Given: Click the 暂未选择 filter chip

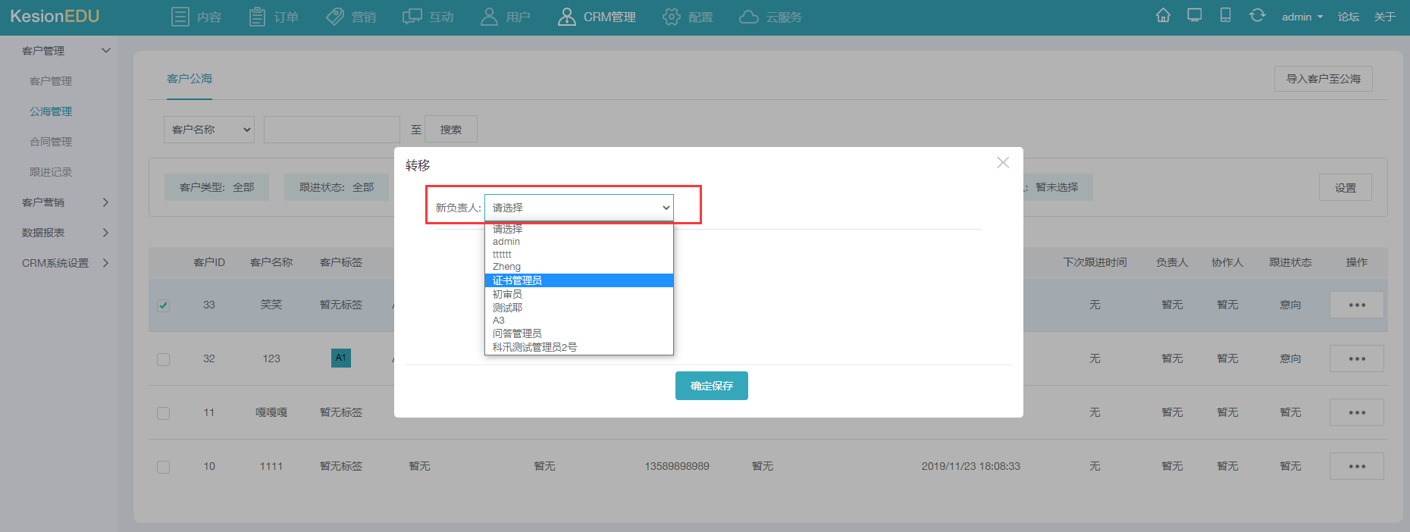Looking at the screenshot, I should (1057, 187).
